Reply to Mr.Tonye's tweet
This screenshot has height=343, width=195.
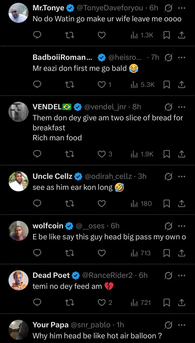tap(37, 35)
